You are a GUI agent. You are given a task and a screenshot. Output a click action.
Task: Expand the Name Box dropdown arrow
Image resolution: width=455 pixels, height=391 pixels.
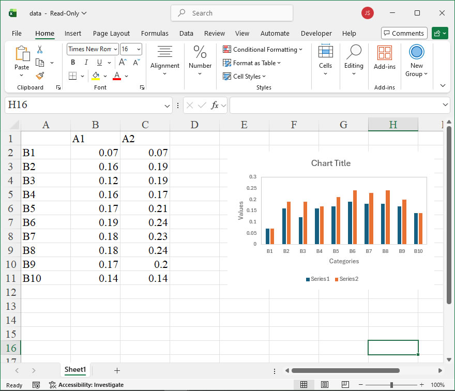[x=167, y=106]
